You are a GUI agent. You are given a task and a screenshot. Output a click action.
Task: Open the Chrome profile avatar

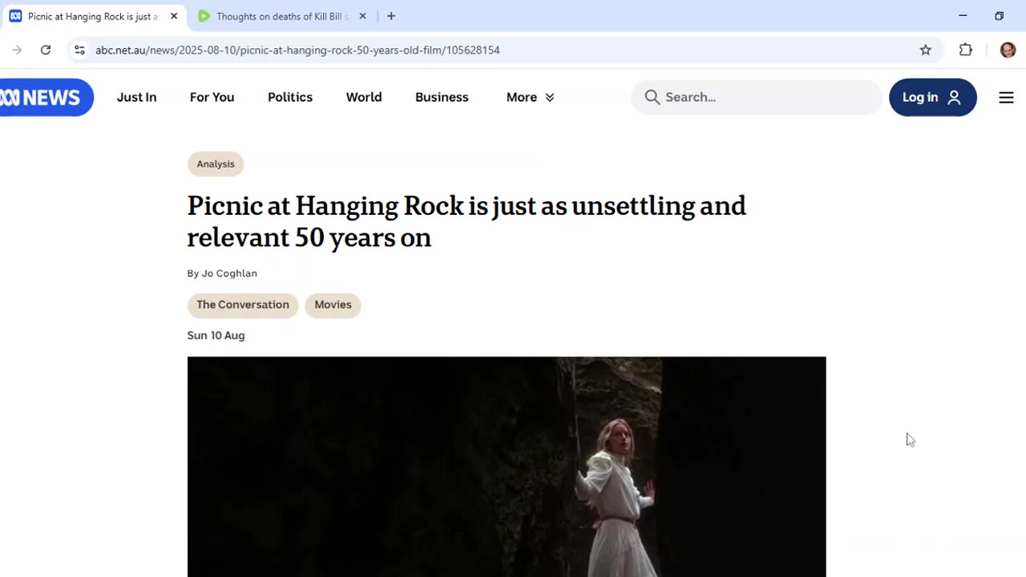click(1008, 50)
